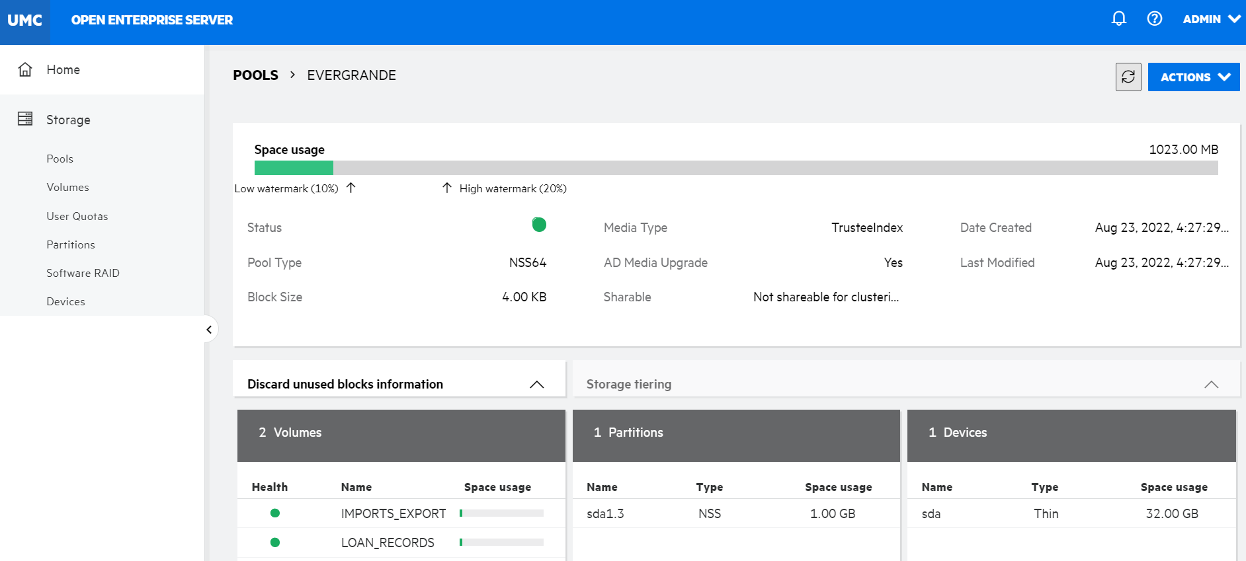This screenshot has height=561, width=1246.
Task: Open the ADMIN user menu
Action: click(x=1210, y=20)
